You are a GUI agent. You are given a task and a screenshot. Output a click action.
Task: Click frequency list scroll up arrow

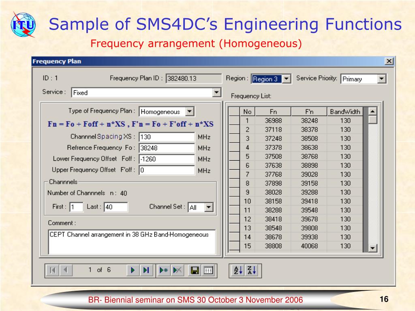pos(372,111)
